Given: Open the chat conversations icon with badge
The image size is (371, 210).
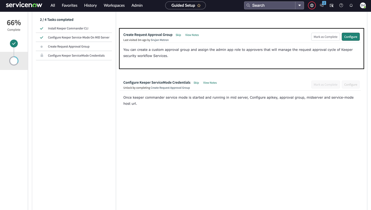Looking at the screenshot, I should (x=322, y=5).
